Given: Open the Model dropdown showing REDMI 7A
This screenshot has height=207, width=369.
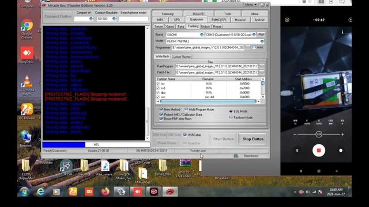Looking at the screenshot, I should (x=262, y=41).
